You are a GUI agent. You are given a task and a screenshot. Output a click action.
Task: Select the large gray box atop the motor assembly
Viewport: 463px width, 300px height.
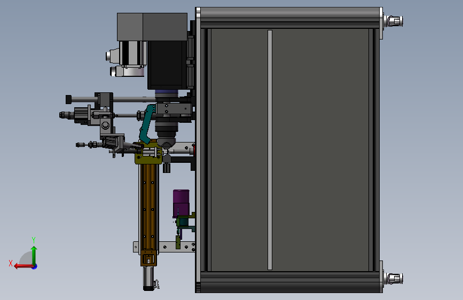152,27
